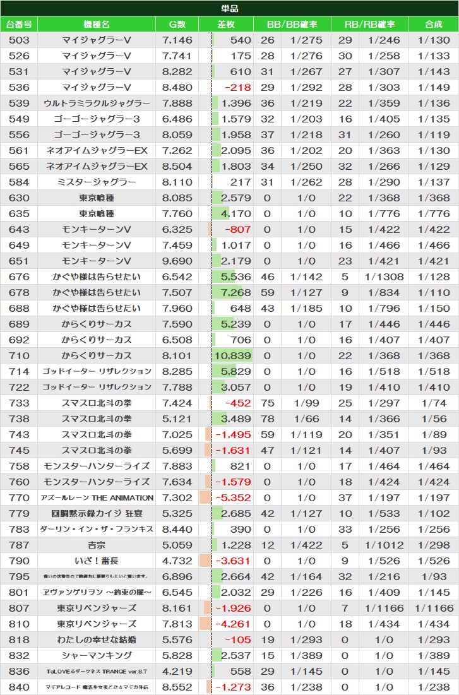
Task: Click ToLOVEるダークネス TRANCE ver.8.7 name
Action: (97, 672)
